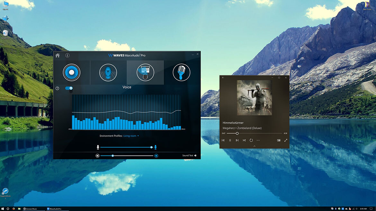Select the New folder desktop icon
The image size is (376, 211).
click(367, 6)
